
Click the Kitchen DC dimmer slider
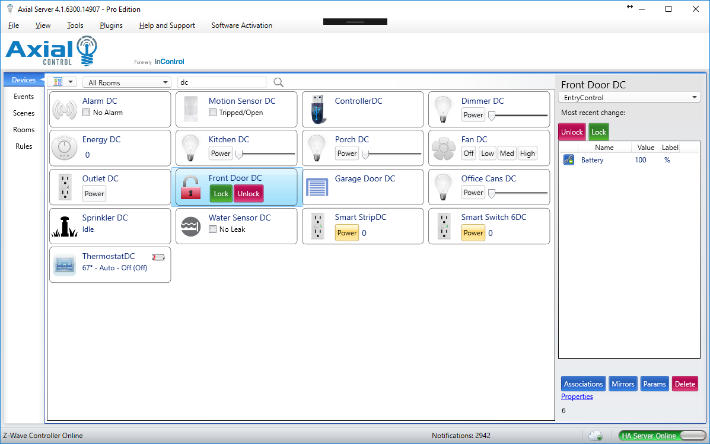pos(265,154)
